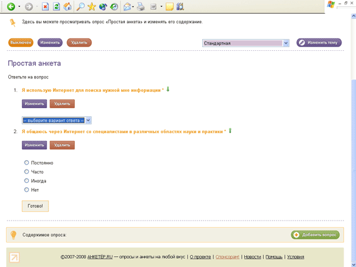Expand the выберите вариант ответа dropdown
This screenshot has height=267, width=356.
[57, 120]
